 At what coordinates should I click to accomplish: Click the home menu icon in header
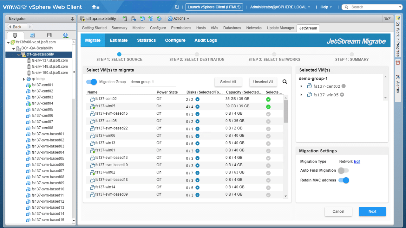tap(95, 7)
